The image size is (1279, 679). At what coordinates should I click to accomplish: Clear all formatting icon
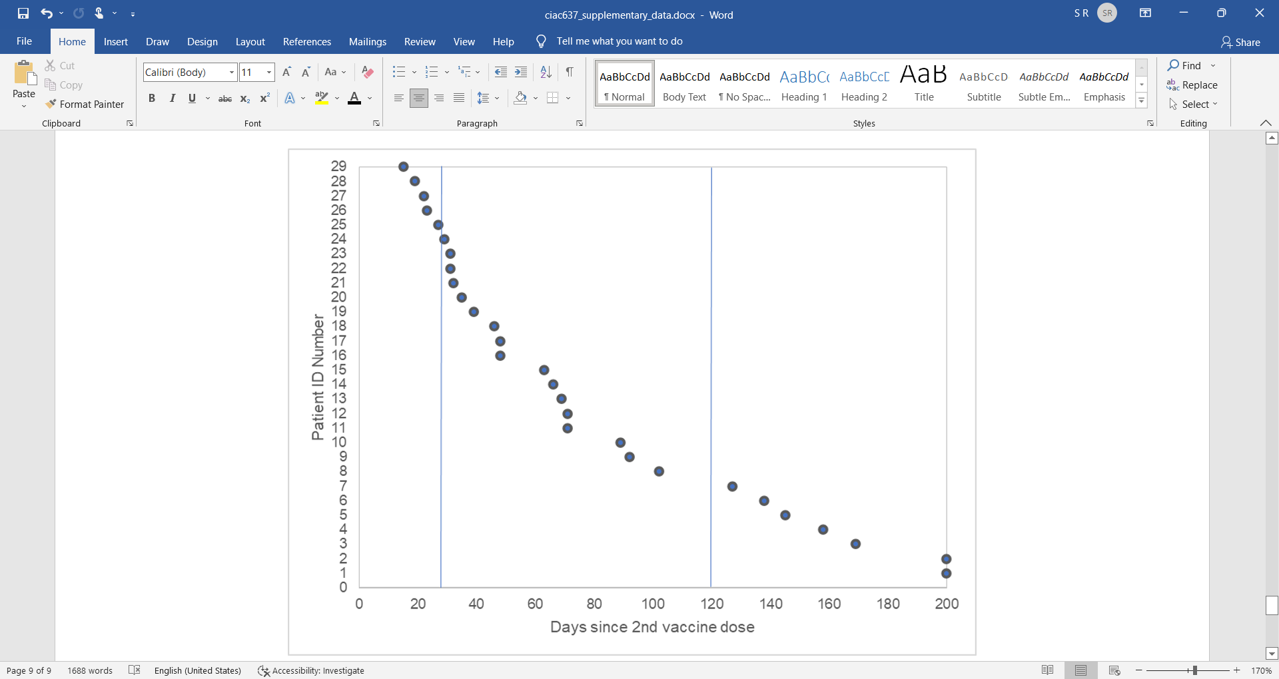pos(367,72)
